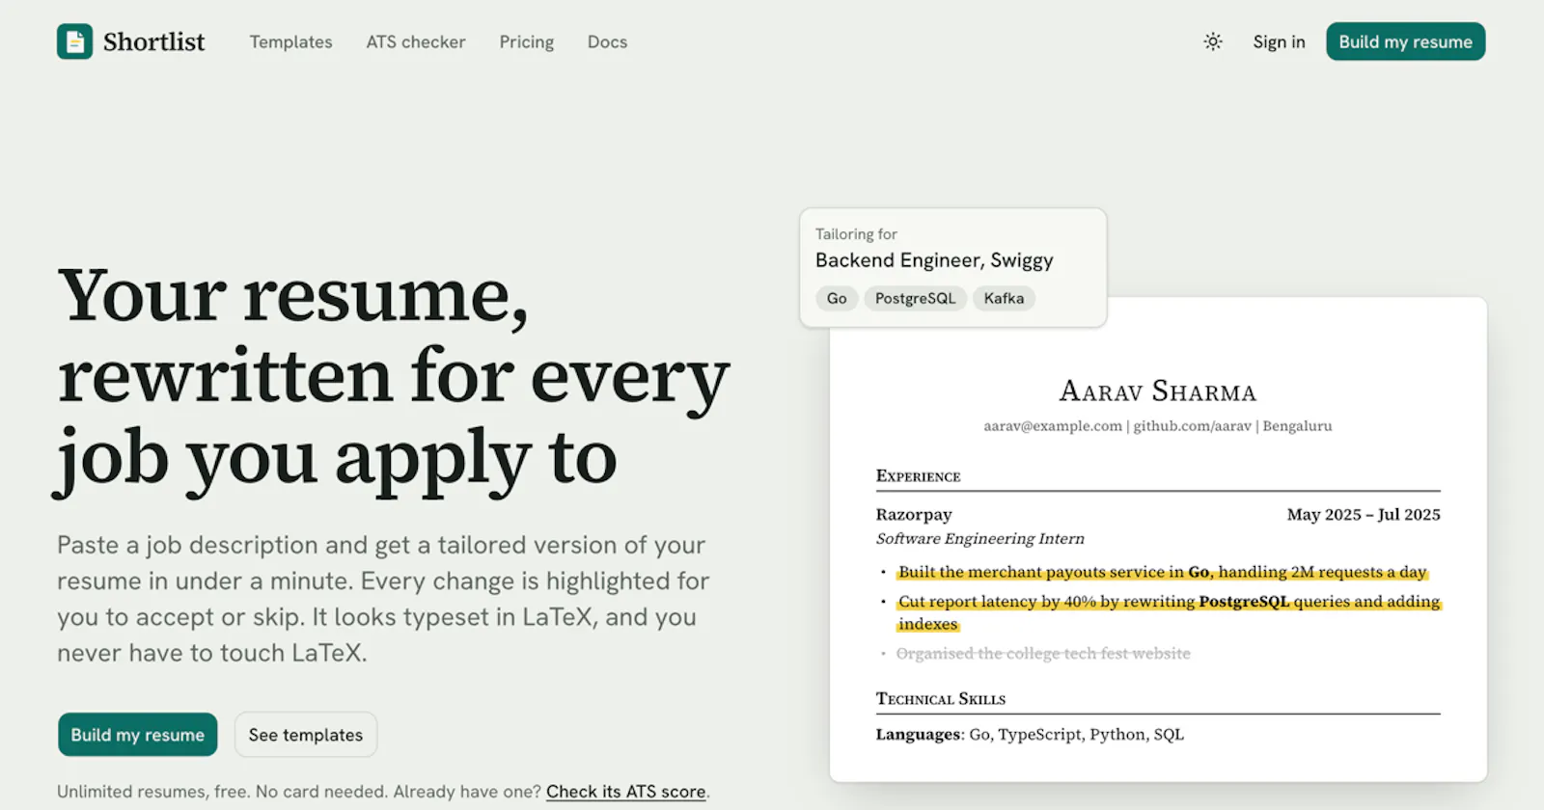The width and height of the screenshot is (1544, 810).
Task: Click the Technical Skills section heading
Action: [x=941, y=699]
